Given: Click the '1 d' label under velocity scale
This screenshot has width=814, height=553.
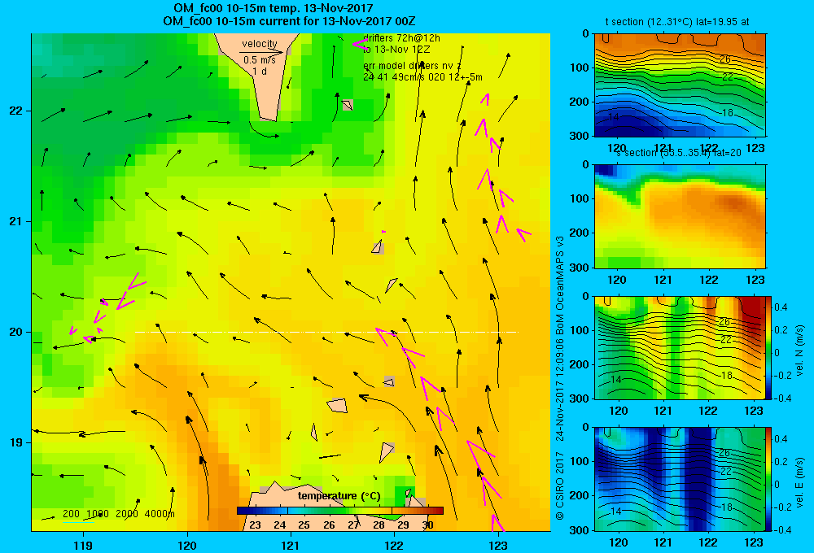Looking at the screenshot, I should click(x=260, y=71).
